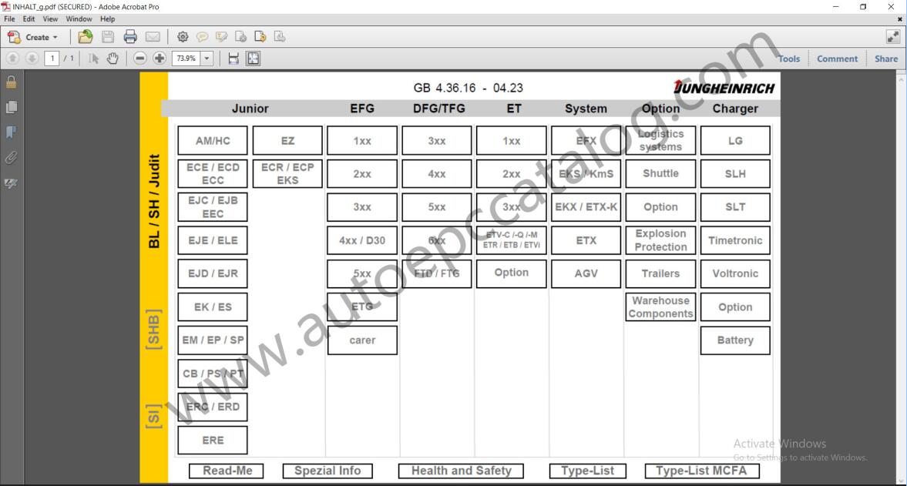Viewport: 907px width, 486px height.
Task: Click the EK / ES box
Action: coord(213,307)
